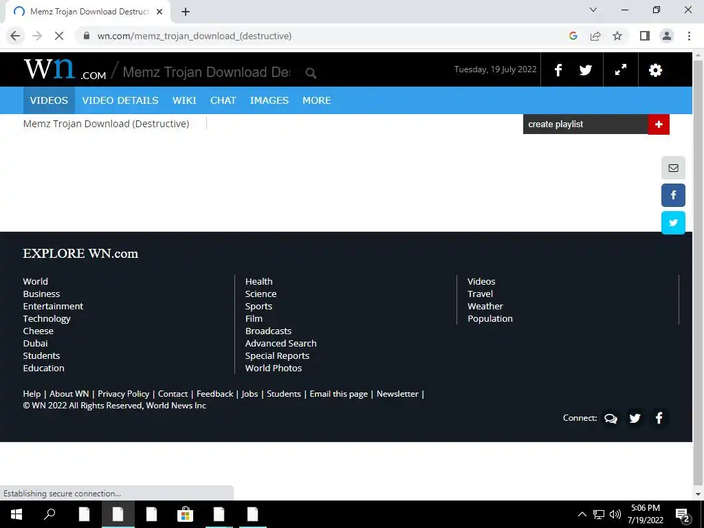The height and width of the screenshot is (528, 704).
Task: Open the World Photos link
Action: pos(274,368)
